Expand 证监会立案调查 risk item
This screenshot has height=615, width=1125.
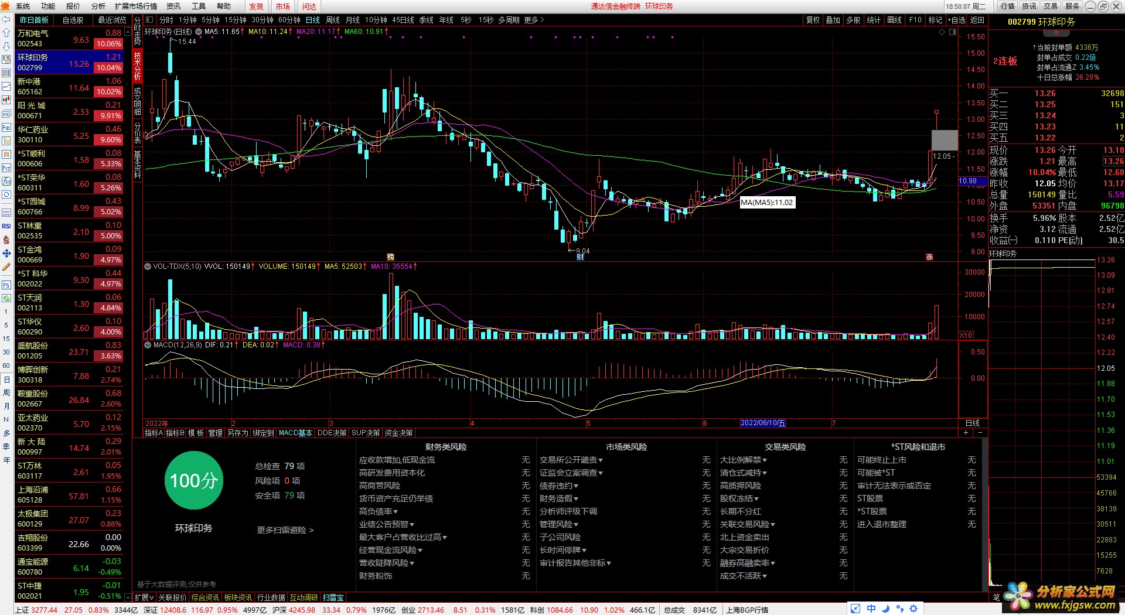click(571, 473)
